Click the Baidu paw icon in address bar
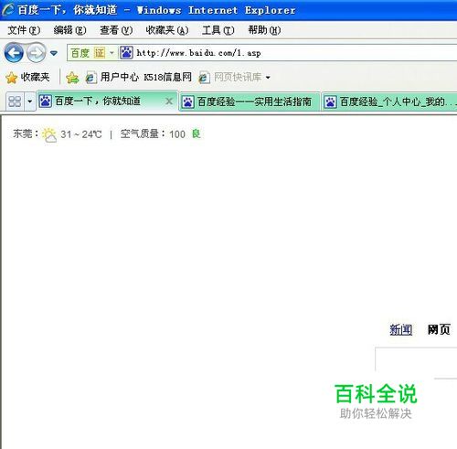The image size is (457, 449). coord(126,53)
